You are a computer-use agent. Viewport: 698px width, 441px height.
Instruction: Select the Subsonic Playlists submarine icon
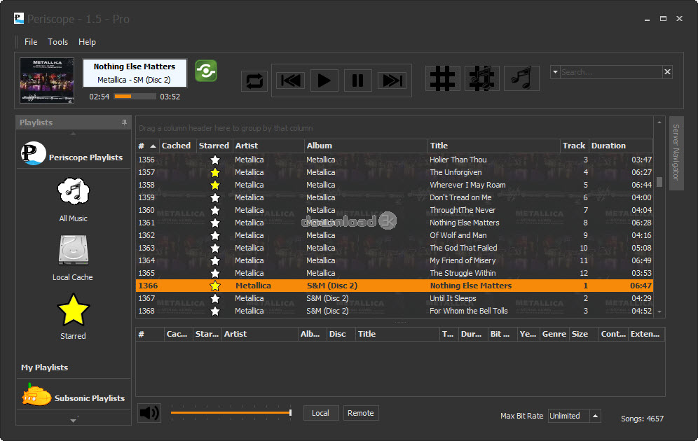click(x=36, y=395)
